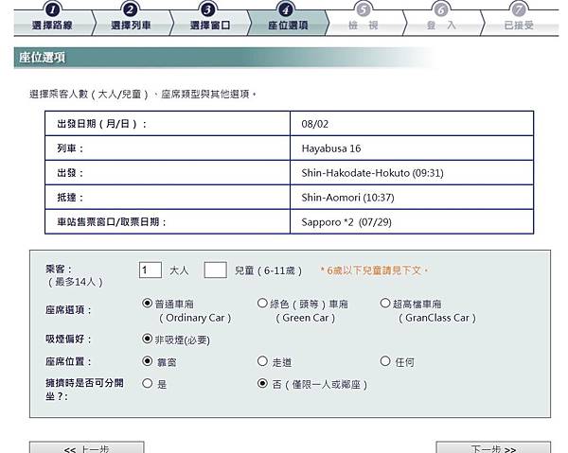Screen dimensions: 568x453
Task: Click the 上一步 previous step button
Action: pos(86,448)
